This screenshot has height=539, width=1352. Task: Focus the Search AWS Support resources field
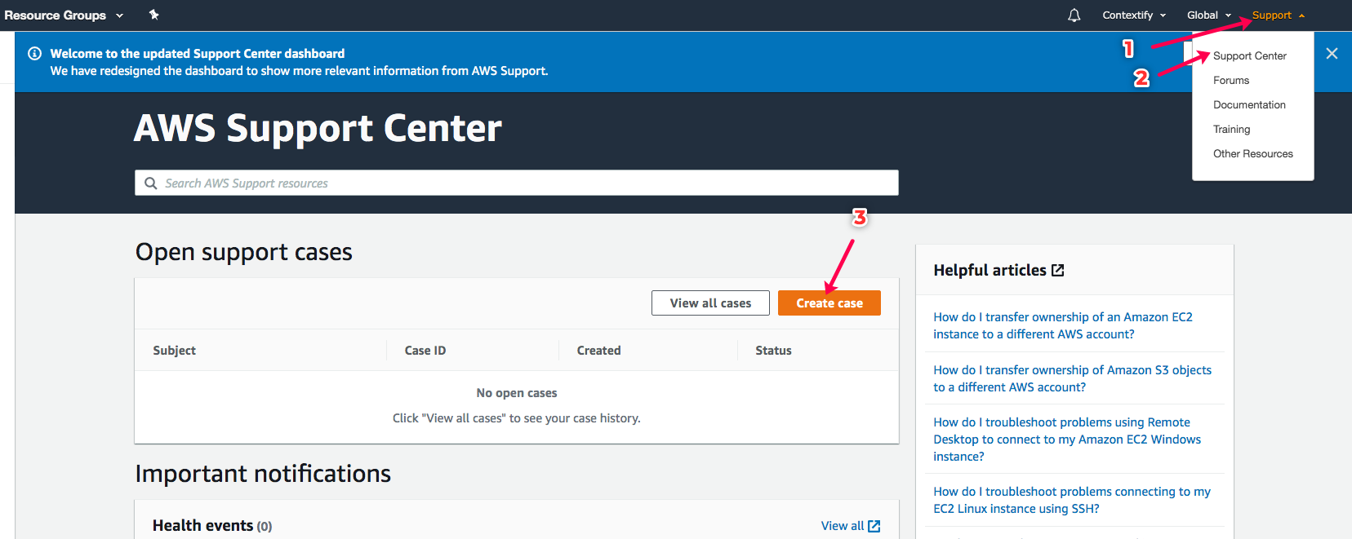pos(517,183)
